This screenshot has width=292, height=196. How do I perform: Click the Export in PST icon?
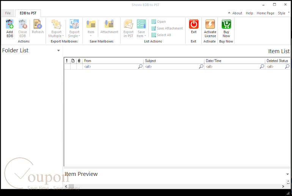click(128, 24)
